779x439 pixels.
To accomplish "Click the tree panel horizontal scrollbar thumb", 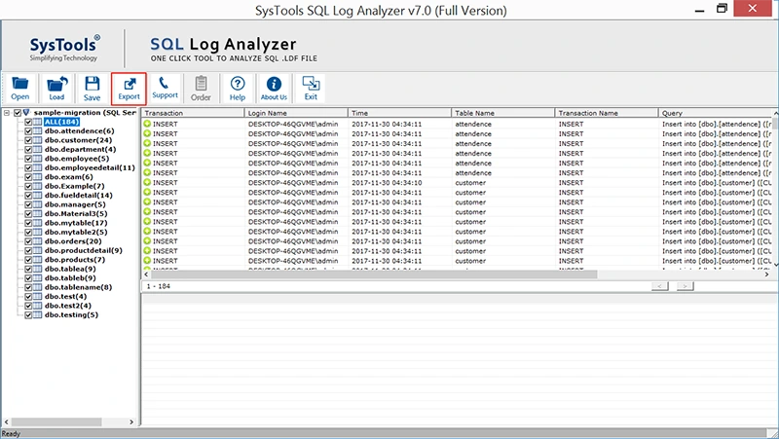I will click(56, 421).
